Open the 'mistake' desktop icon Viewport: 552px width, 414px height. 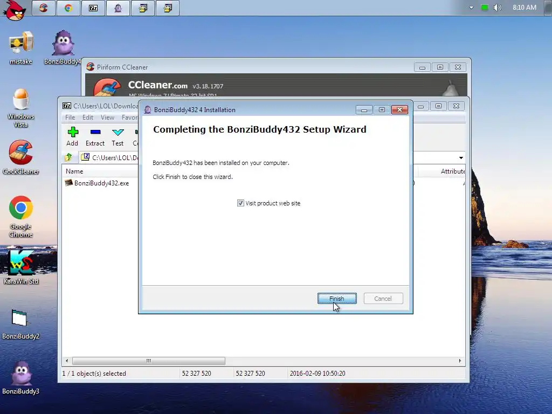click(21, 48)
